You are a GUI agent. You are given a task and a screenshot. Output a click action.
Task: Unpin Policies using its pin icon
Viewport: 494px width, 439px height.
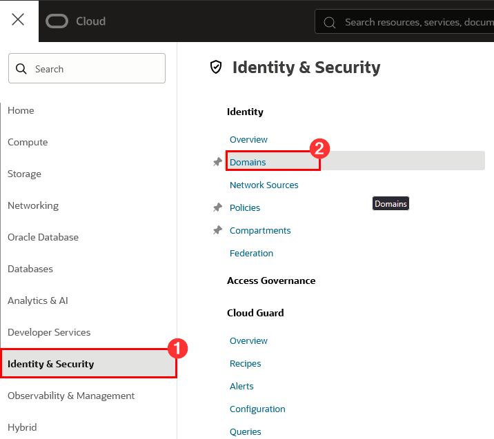click(x=217, y=207)
